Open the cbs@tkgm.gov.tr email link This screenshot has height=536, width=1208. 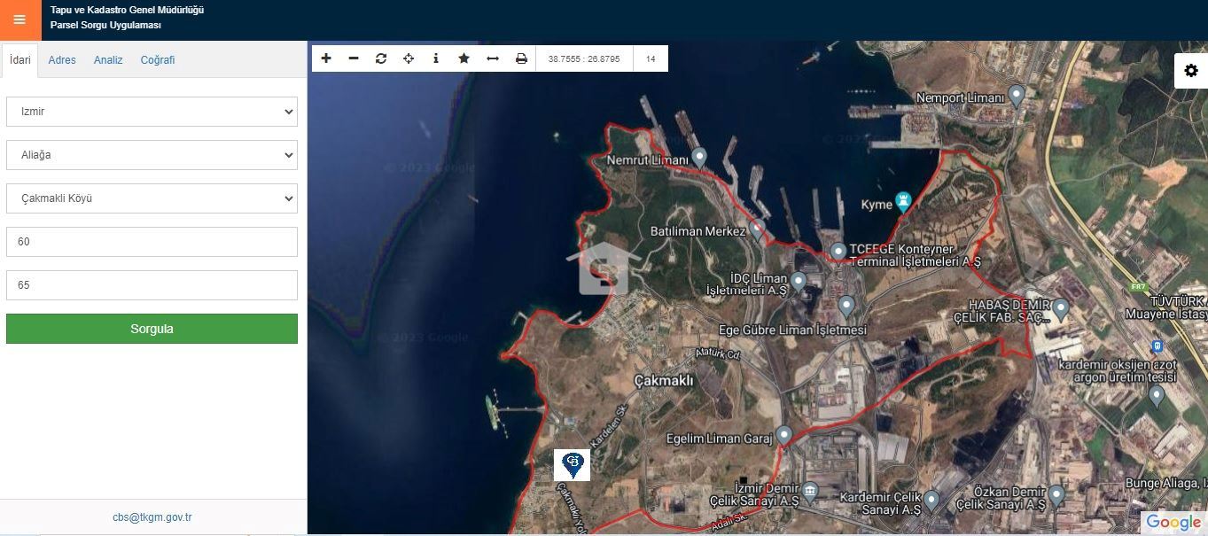[x=152, y=517]
